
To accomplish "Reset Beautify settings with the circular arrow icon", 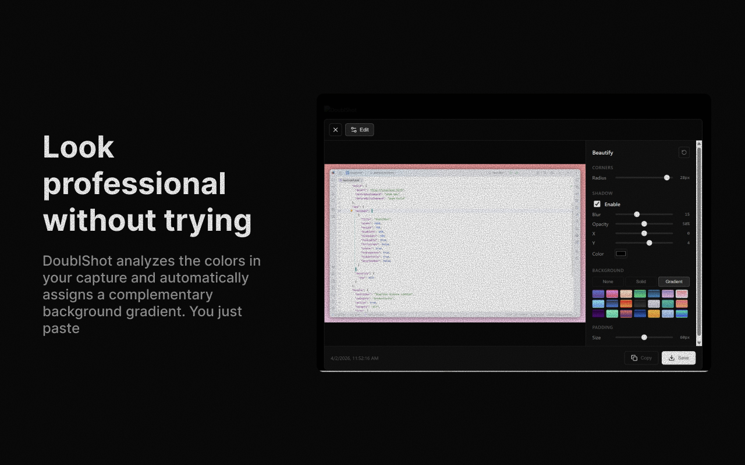I will click(x=684, y=152).
